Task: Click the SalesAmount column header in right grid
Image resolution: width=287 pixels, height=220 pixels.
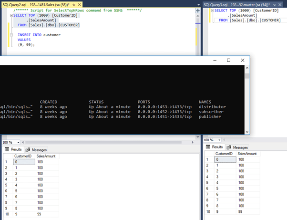Action: click(247, 154)
